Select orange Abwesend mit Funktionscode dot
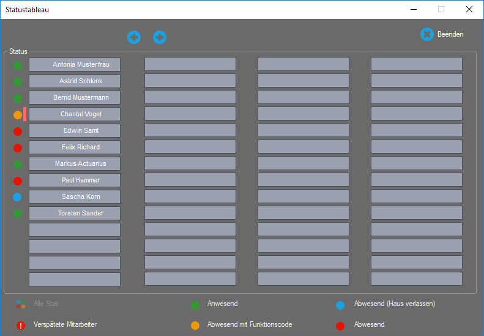The width and height of the screenshot is (484, 336). click(x=195, y=326)
